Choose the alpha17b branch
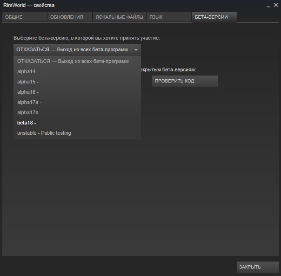Screen dimensions: 281x276 click(x=77, y=112)
